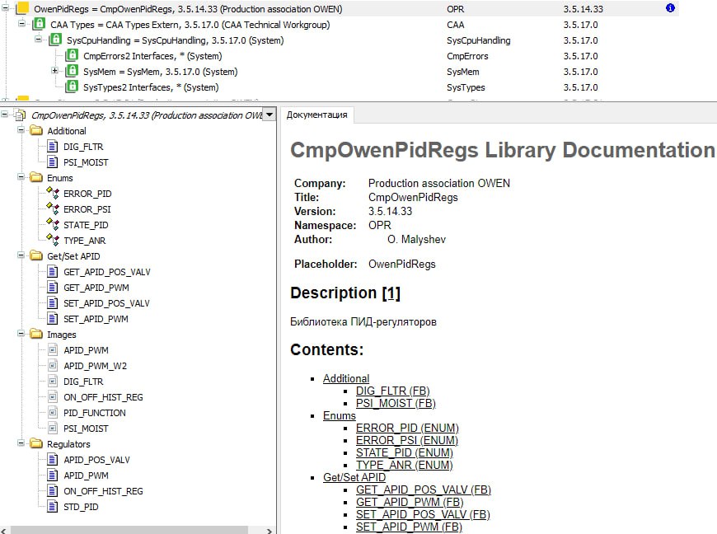Collapse the SysCpuHandling dependency node
The width and height of the screenshot is (717, 534).
(38, 40)
